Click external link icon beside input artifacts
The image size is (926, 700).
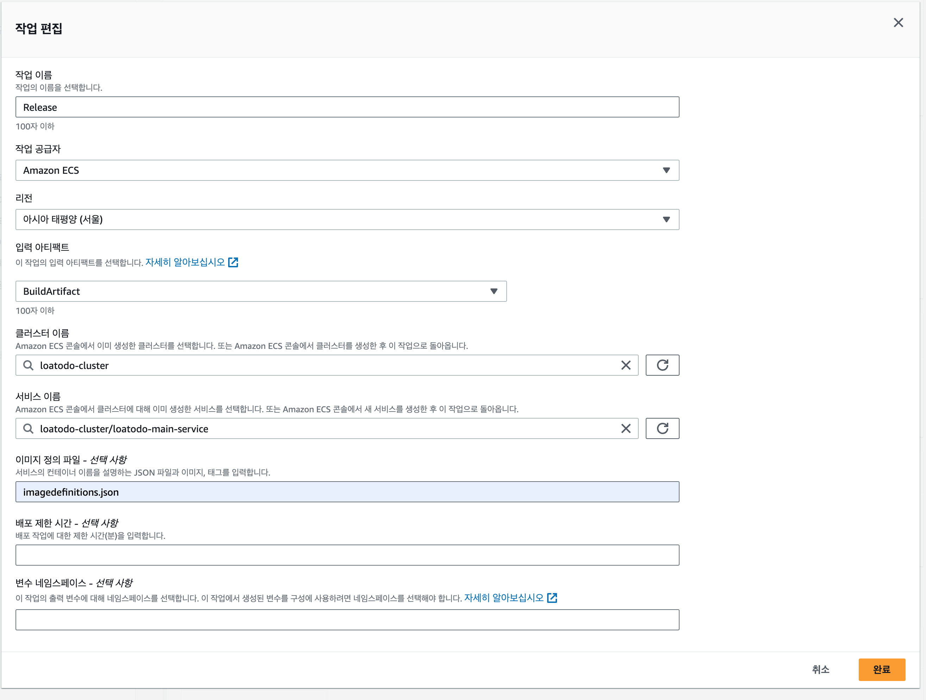coord(233,263)
